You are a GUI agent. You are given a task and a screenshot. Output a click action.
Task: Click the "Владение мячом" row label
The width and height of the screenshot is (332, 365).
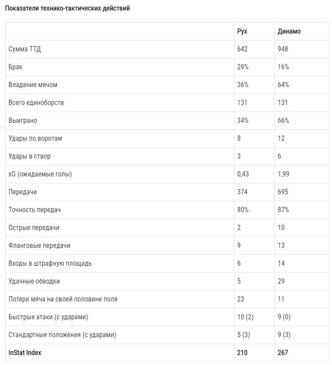point(33,85)
